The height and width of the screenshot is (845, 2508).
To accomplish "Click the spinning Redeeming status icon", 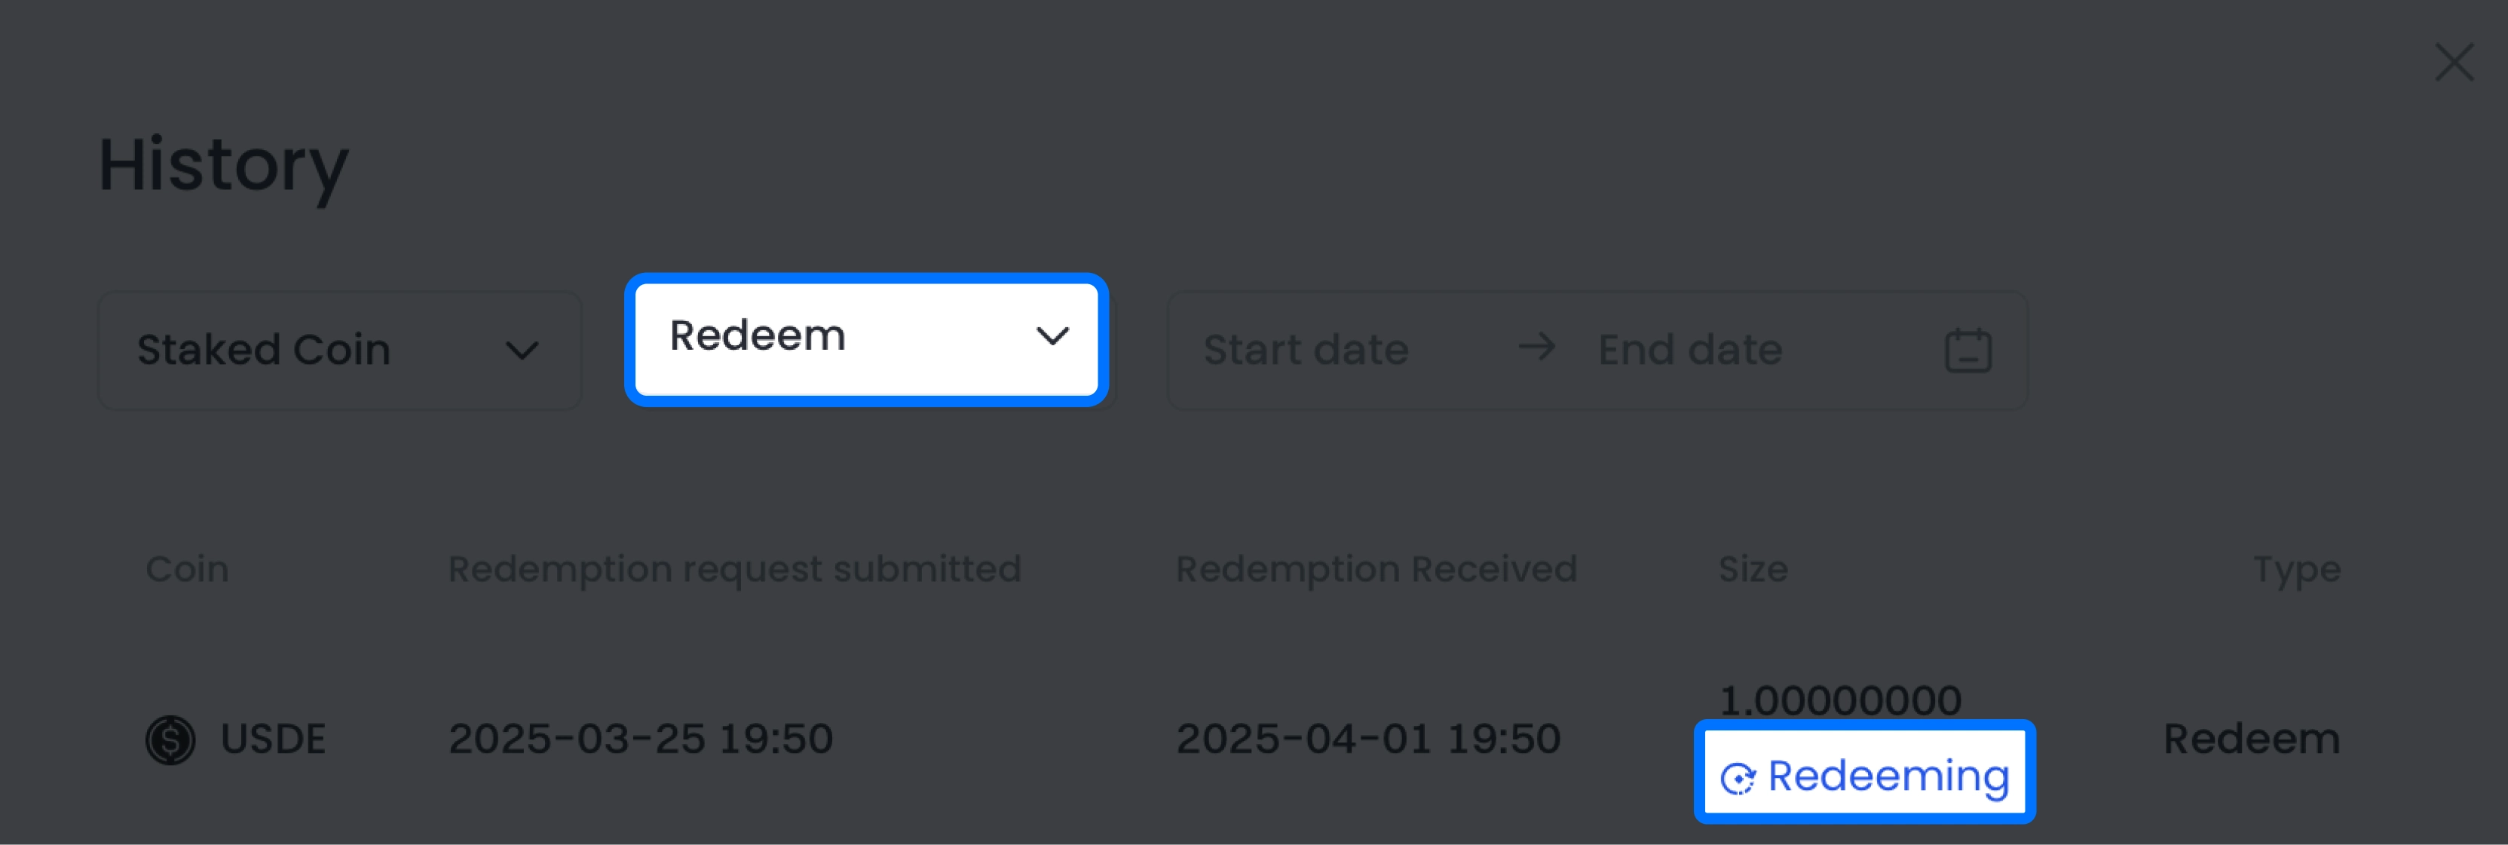I will coord(1737,778).
